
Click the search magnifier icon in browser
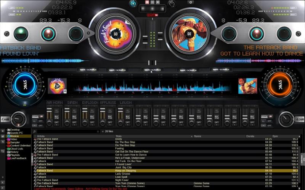coord(35,131)
